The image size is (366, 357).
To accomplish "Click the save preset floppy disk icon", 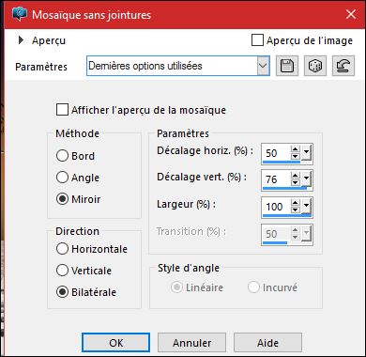I will [287, 66].
